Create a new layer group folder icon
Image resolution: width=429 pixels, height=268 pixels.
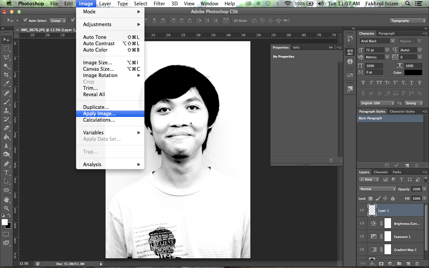(x=399, y=264)
